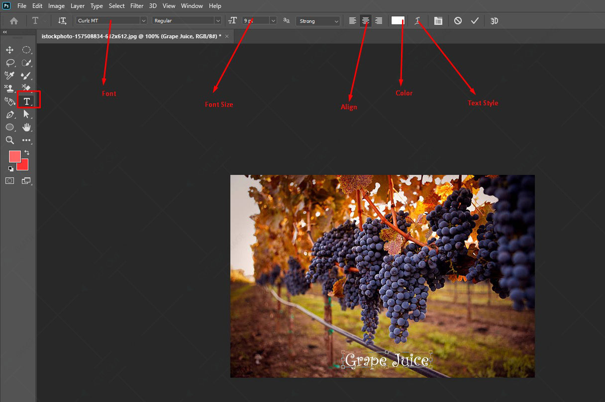Viewport: 605px width, 402px height.
Task: Expand the Curlz MT font dropdown
Action: (111, 21)
